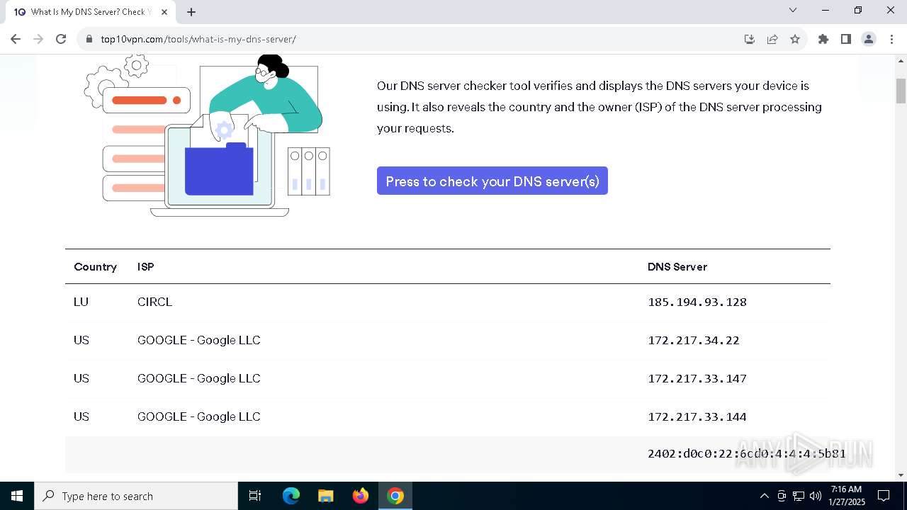Launch Microsoft Edge from the taskbar

[x=291, y=496]
